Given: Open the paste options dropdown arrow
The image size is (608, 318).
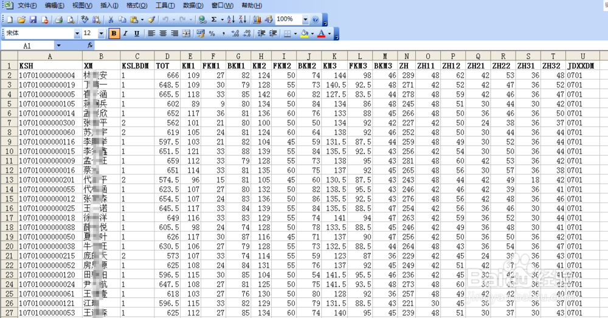Looking at the screenshot, I should (x=142, y=19).
